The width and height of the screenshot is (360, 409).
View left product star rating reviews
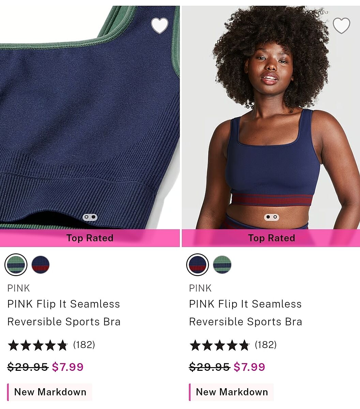pyautogui.click(x=38, y=345)
